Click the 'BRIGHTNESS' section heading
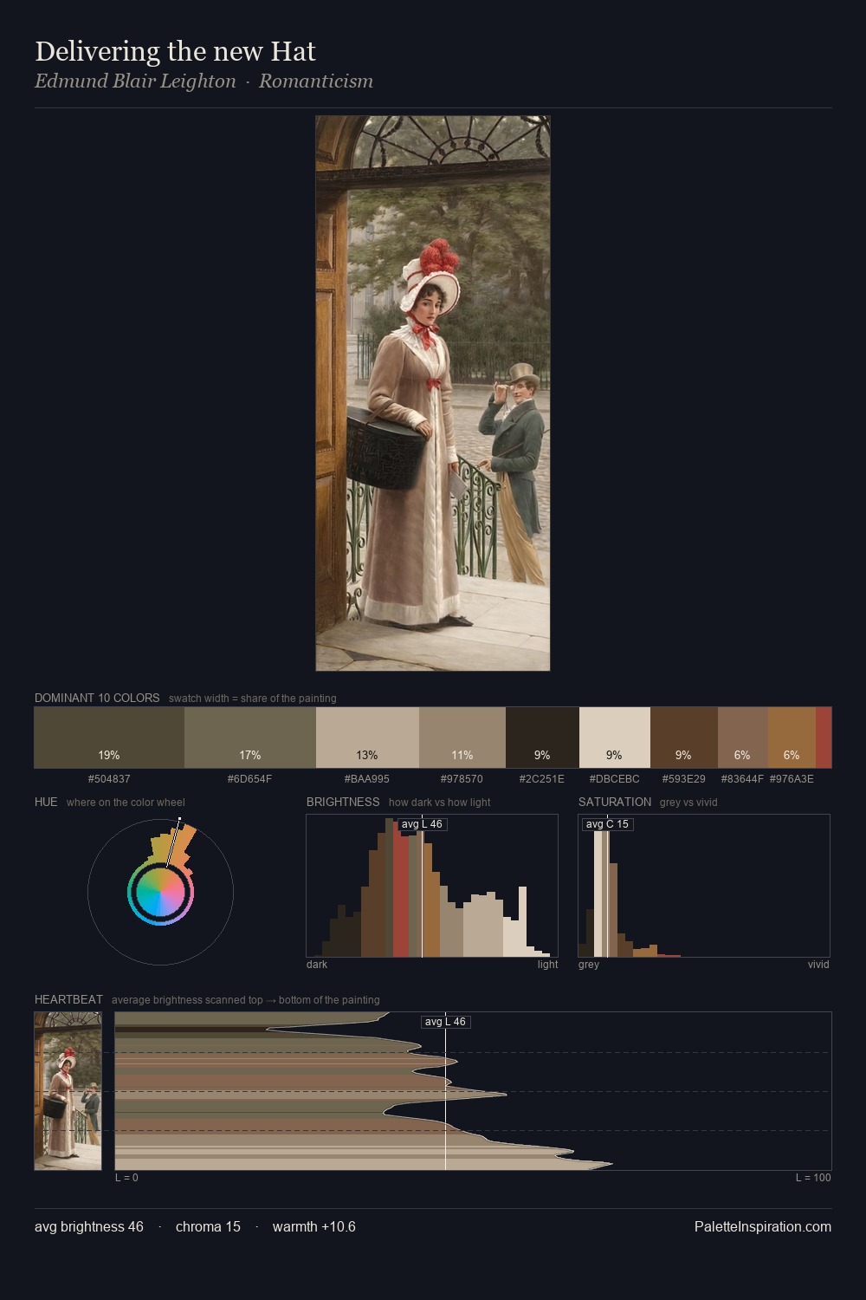Screen dimensions: 866x1300 343,802
